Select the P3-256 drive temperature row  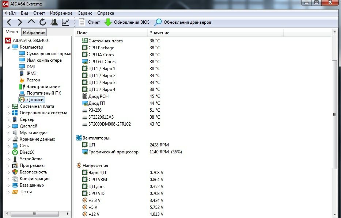(x=203, y=110)
